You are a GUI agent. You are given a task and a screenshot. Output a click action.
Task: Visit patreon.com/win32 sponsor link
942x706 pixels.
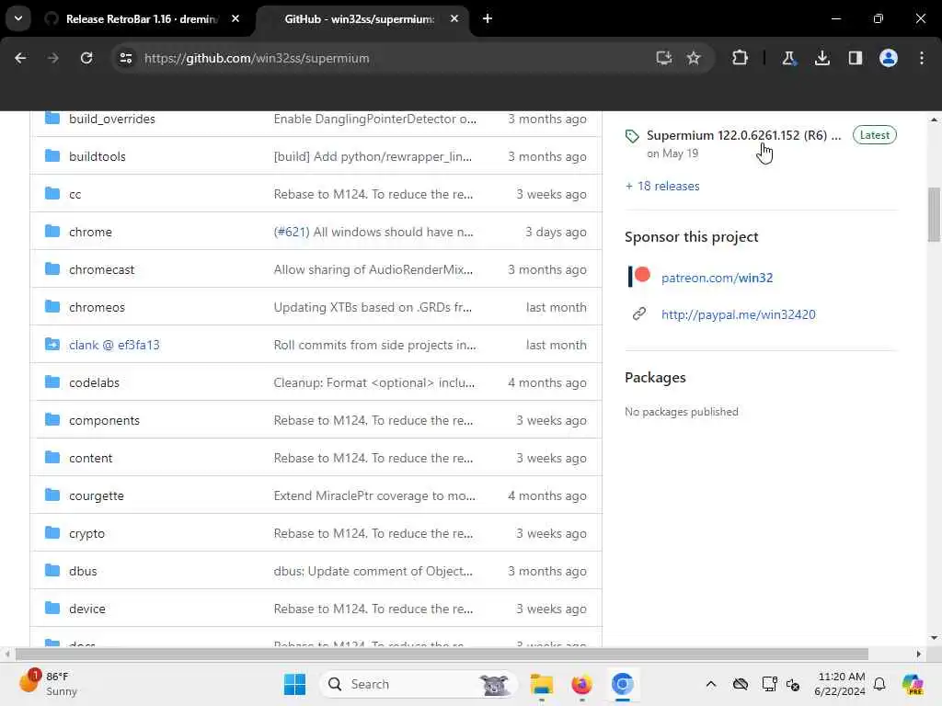tap(717, 278)
